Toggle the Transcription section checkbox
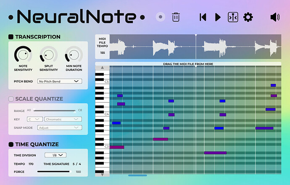 (11, 37)
